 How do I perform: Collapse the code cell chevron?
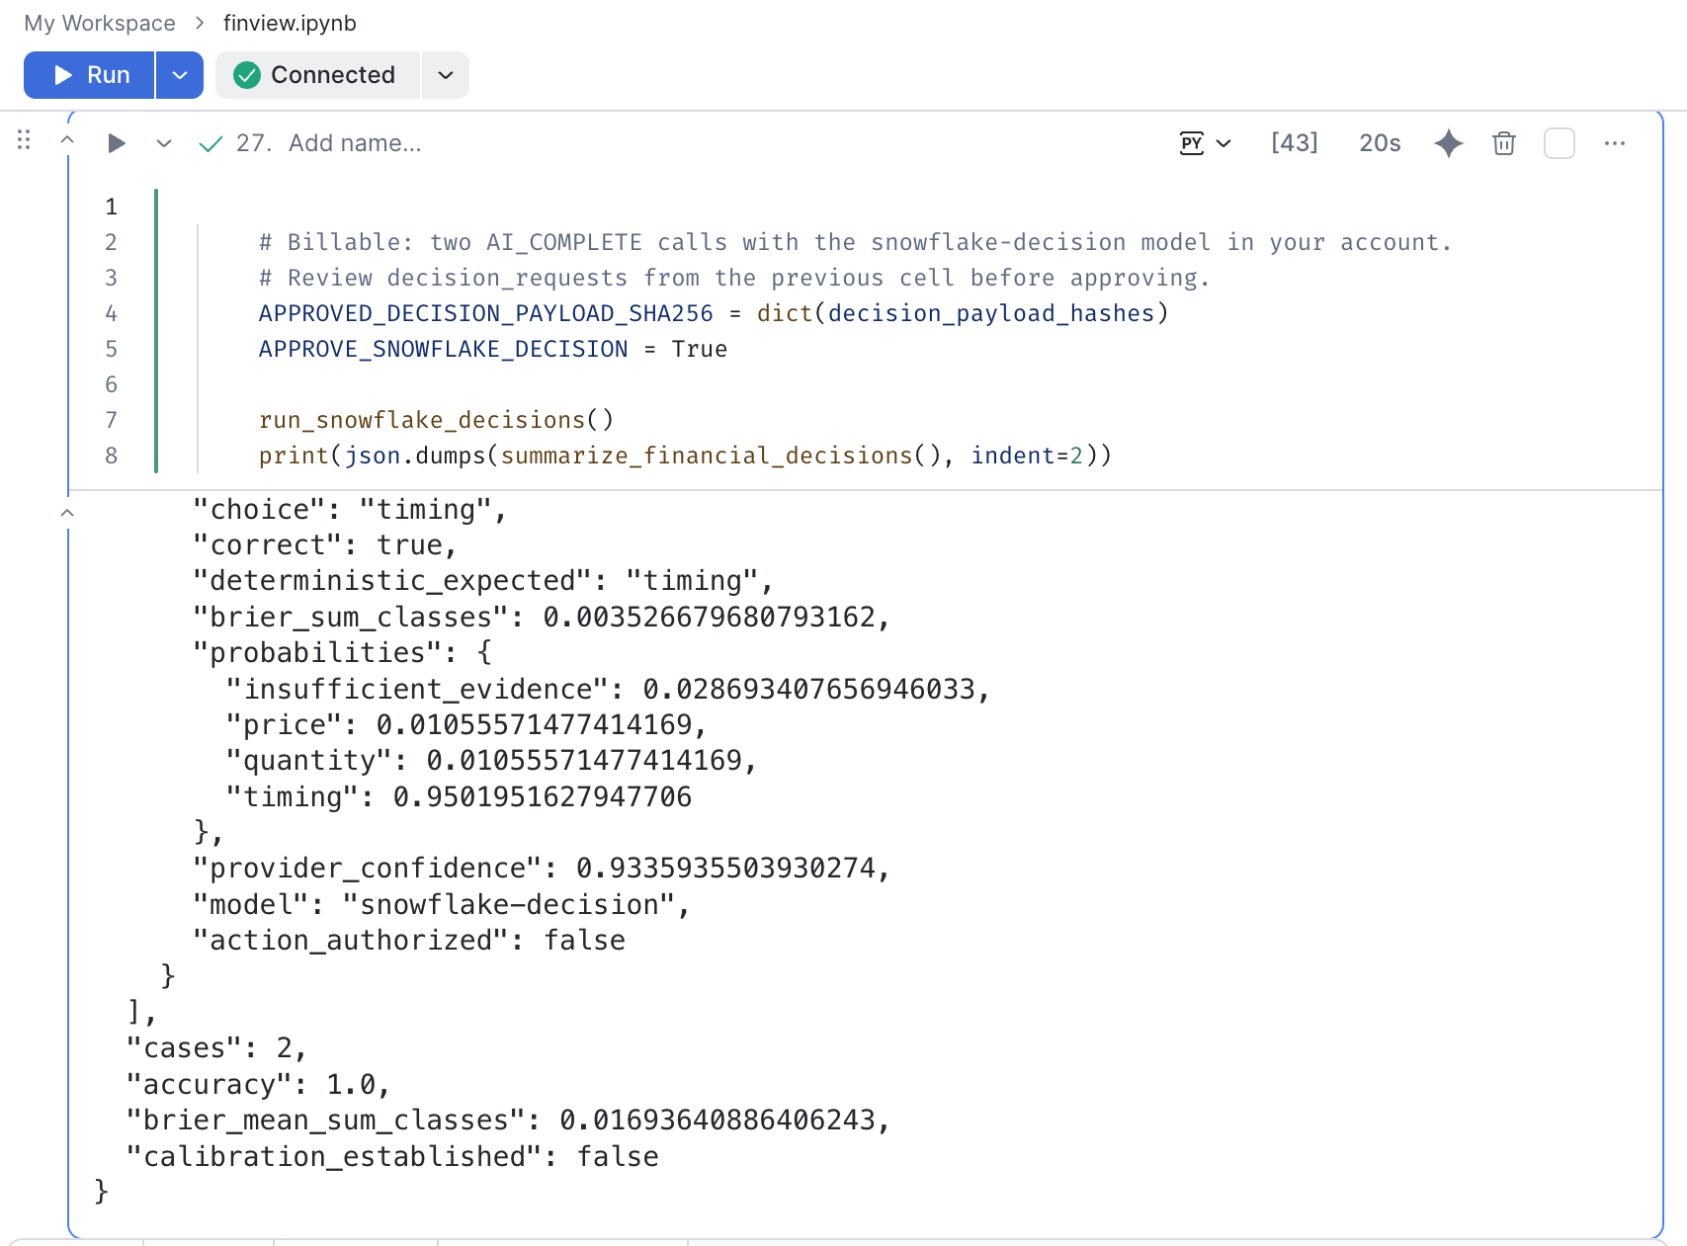tap(67, 140)
